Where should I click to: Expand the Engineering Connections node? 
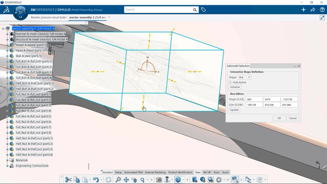tap(7, 166)
